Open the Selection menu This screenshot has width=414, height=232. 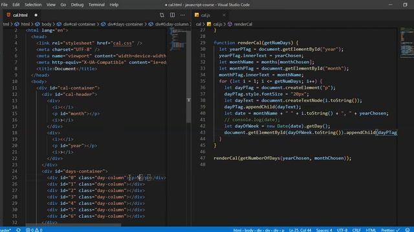33,5
